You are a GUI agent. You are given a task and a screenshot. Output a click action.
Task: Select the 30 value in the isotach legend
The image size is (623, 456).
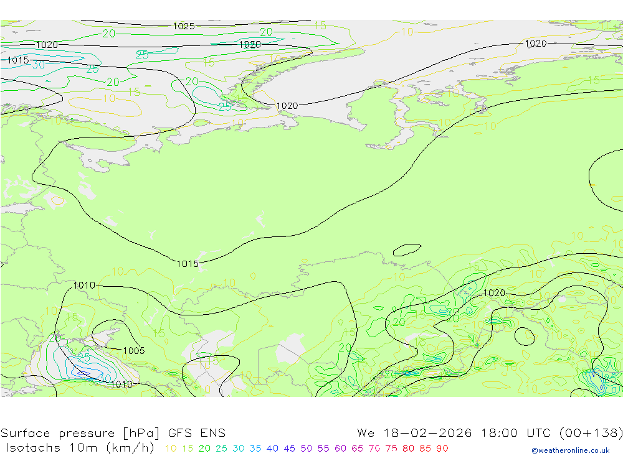click(239, 449)
